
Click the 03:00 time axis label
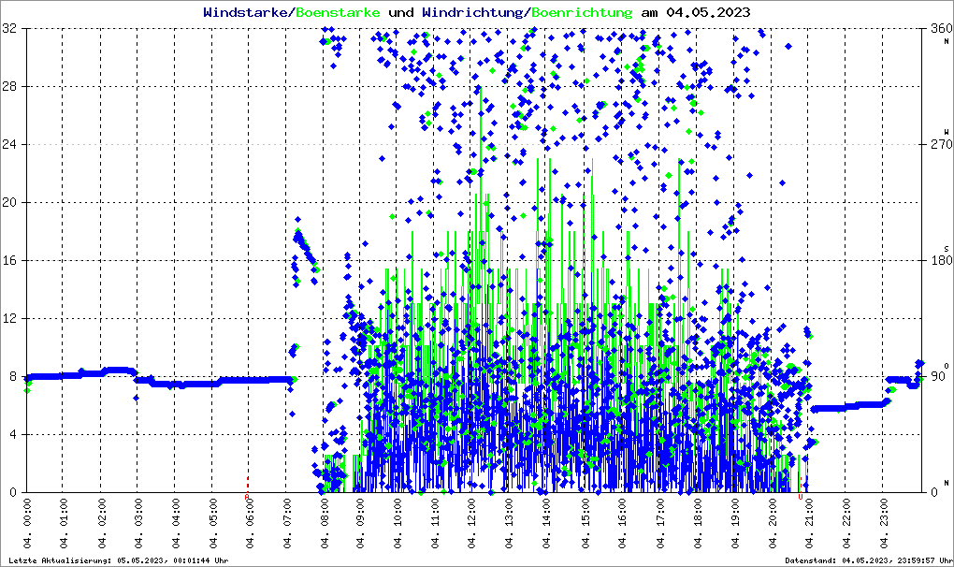[x=138, y=524]
